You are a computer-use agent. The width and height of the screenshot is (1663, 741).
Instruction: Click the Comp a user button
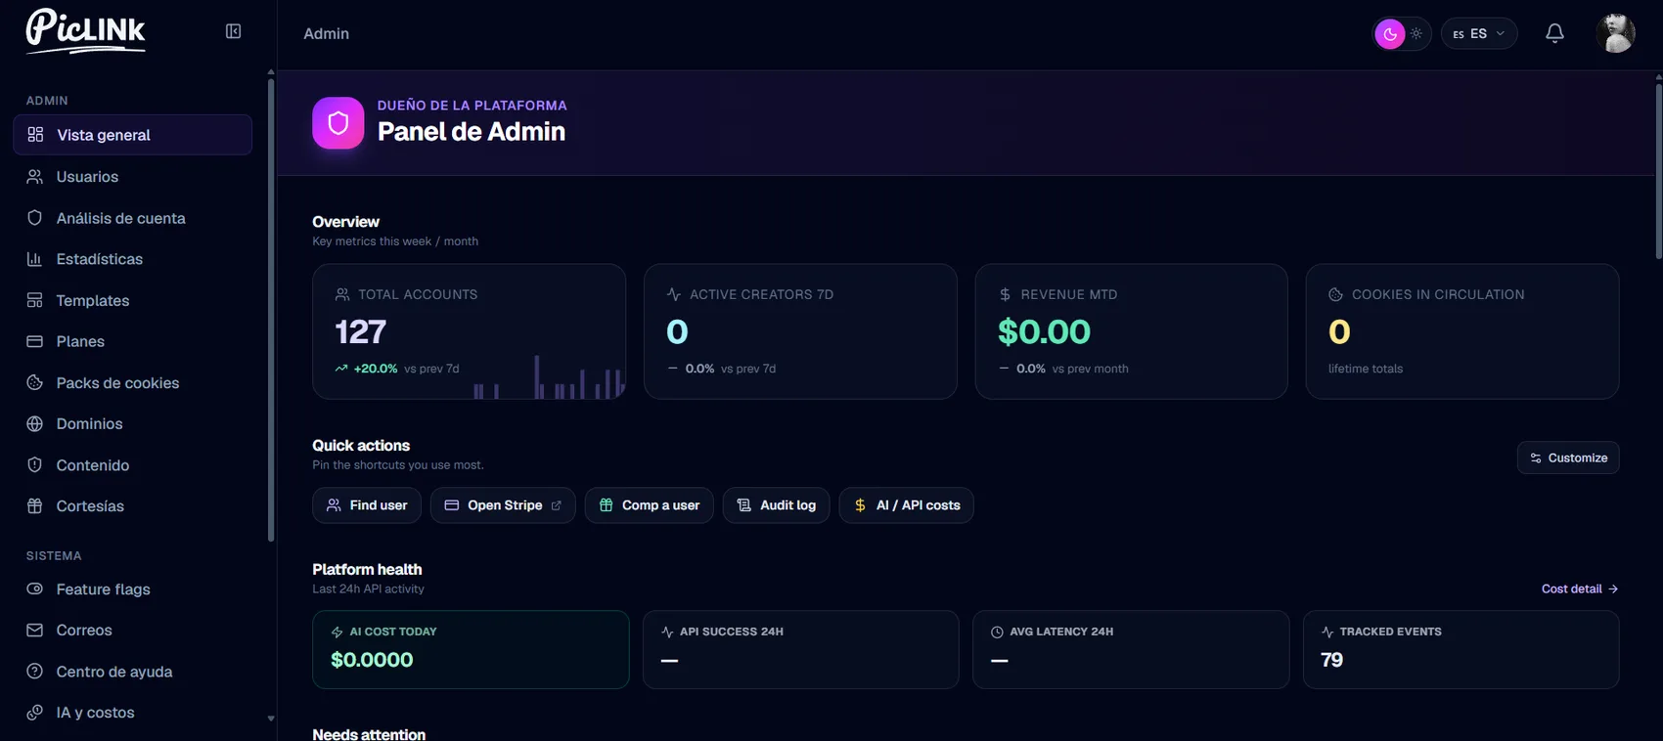coord(650,505)
